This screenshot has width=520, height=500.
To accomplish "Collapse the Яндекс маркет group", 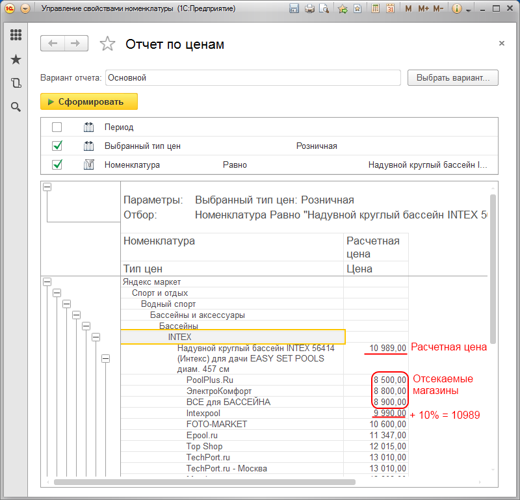I will click(x=47, y=282).
